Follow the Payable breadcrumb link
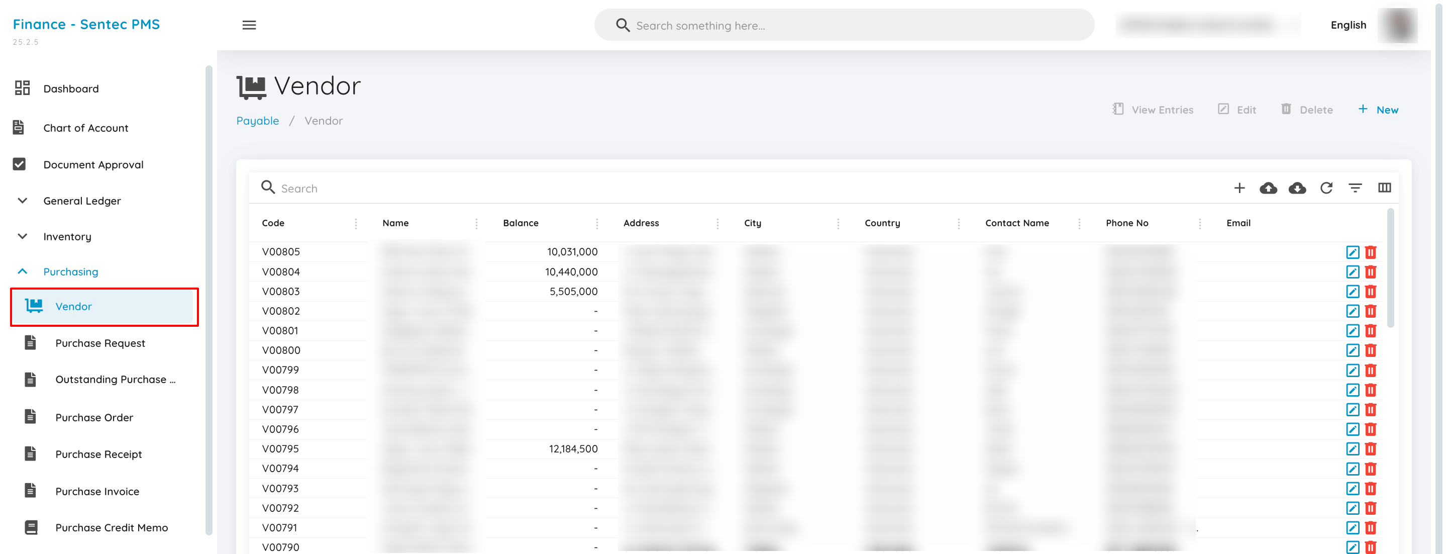The image size is (1446, 554). pyautogui.click(x=257, y=121)
